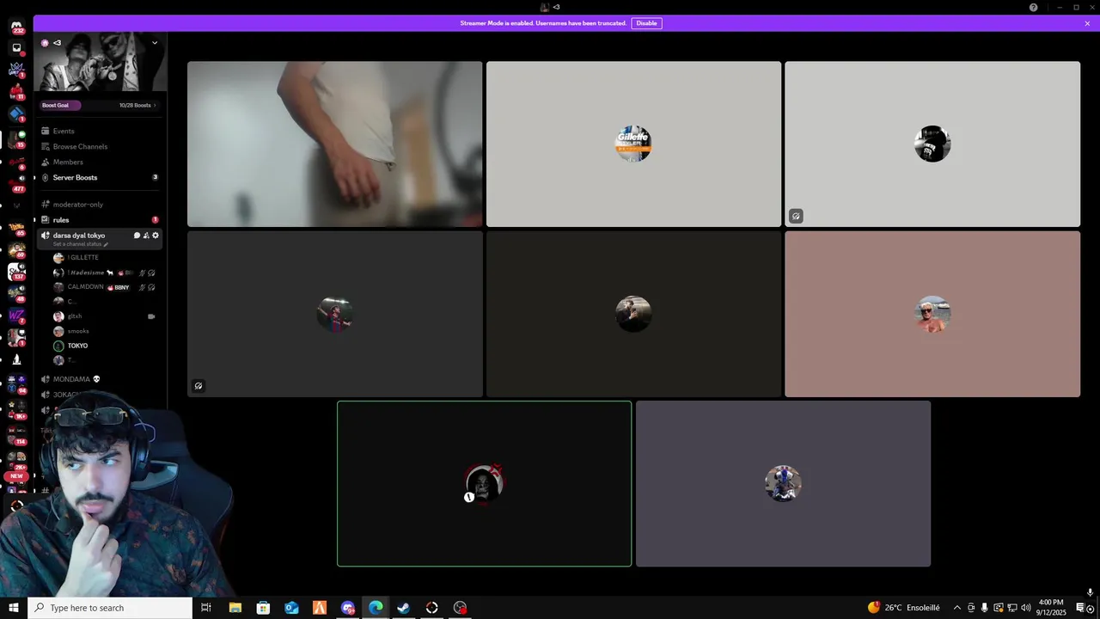Create invite for darsa dyal tokyo channel
1100x619 pixels.
click(x=146, y=236)
